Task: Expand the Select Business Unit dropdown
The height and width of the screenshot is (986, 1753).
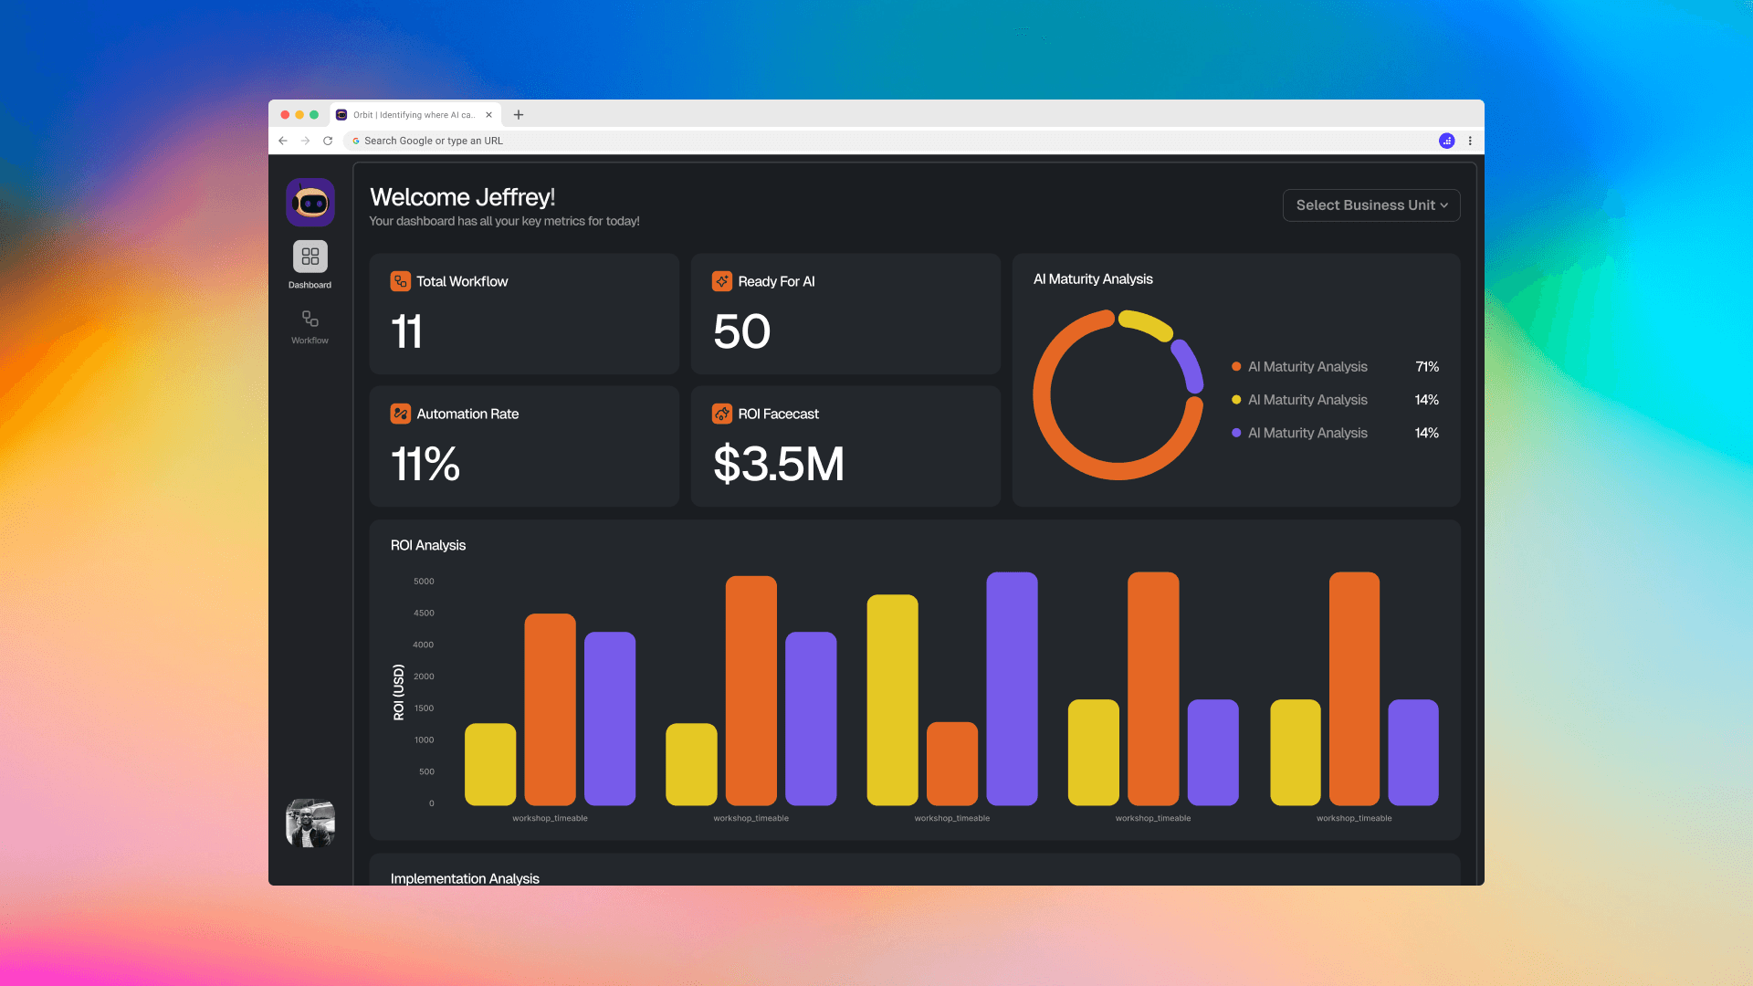Action: (x=1370, y=205)
